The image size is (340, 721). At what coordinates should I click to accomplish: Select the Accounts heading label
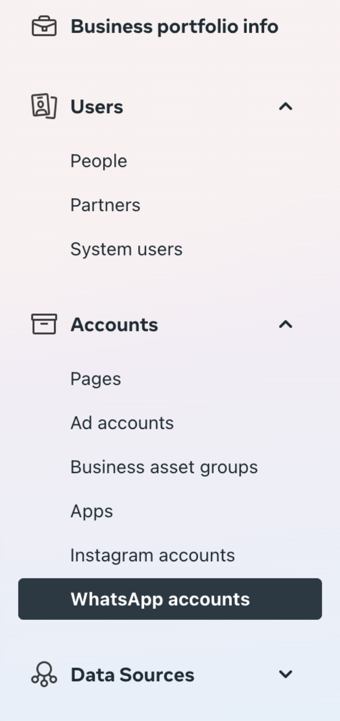(x=114, y=324)
